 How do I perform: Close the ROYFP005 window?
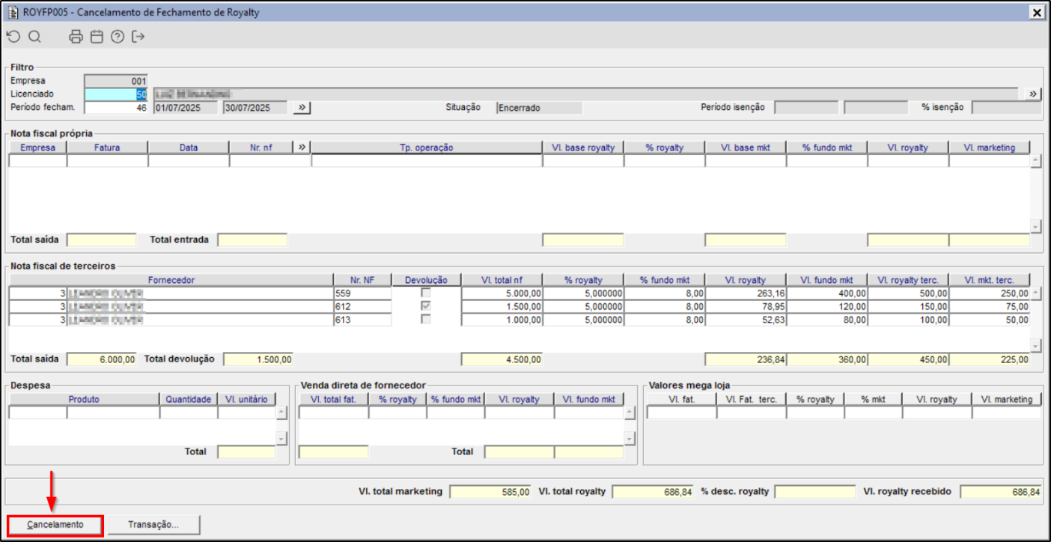(1037, 12)
